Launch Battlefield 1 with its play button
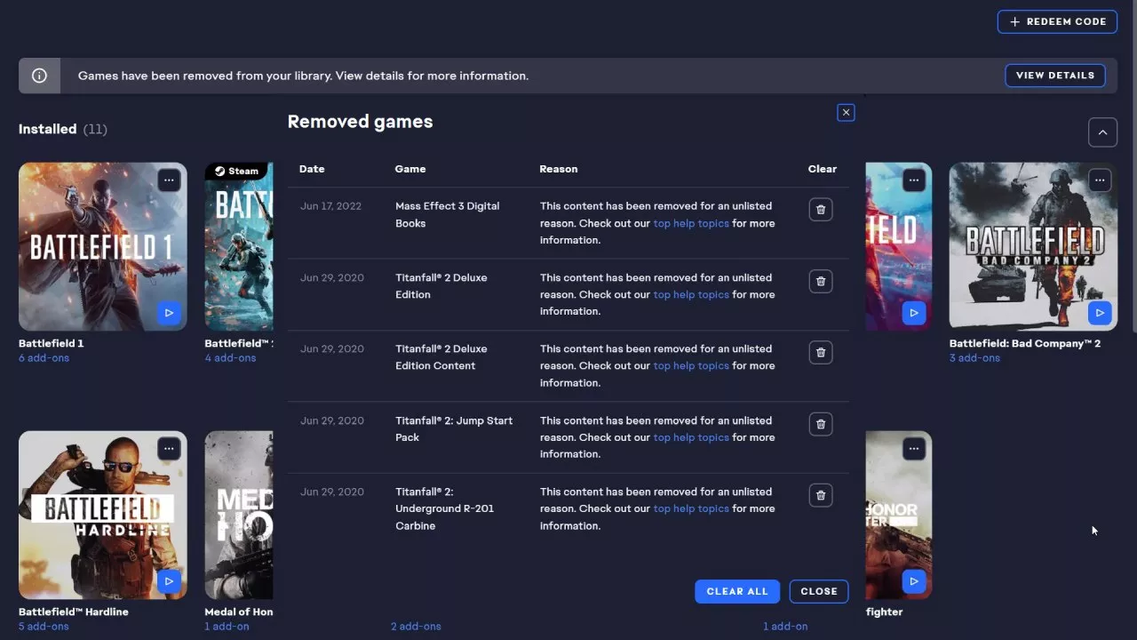This screenshot has height=640, width=1137. pos(169,313)
